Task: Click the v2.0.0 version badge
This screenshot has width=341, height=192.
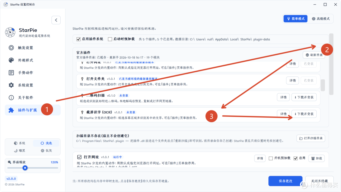Action: tap(11, 179)
